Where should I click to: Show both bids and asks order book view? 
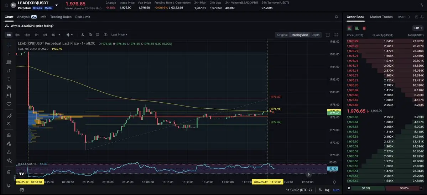click(x=350, y=28)
